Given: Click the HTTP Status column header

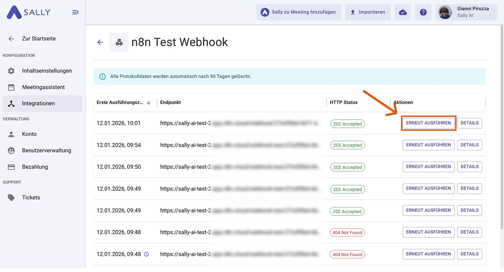Looking at the screenshot, I should [344, 102].
